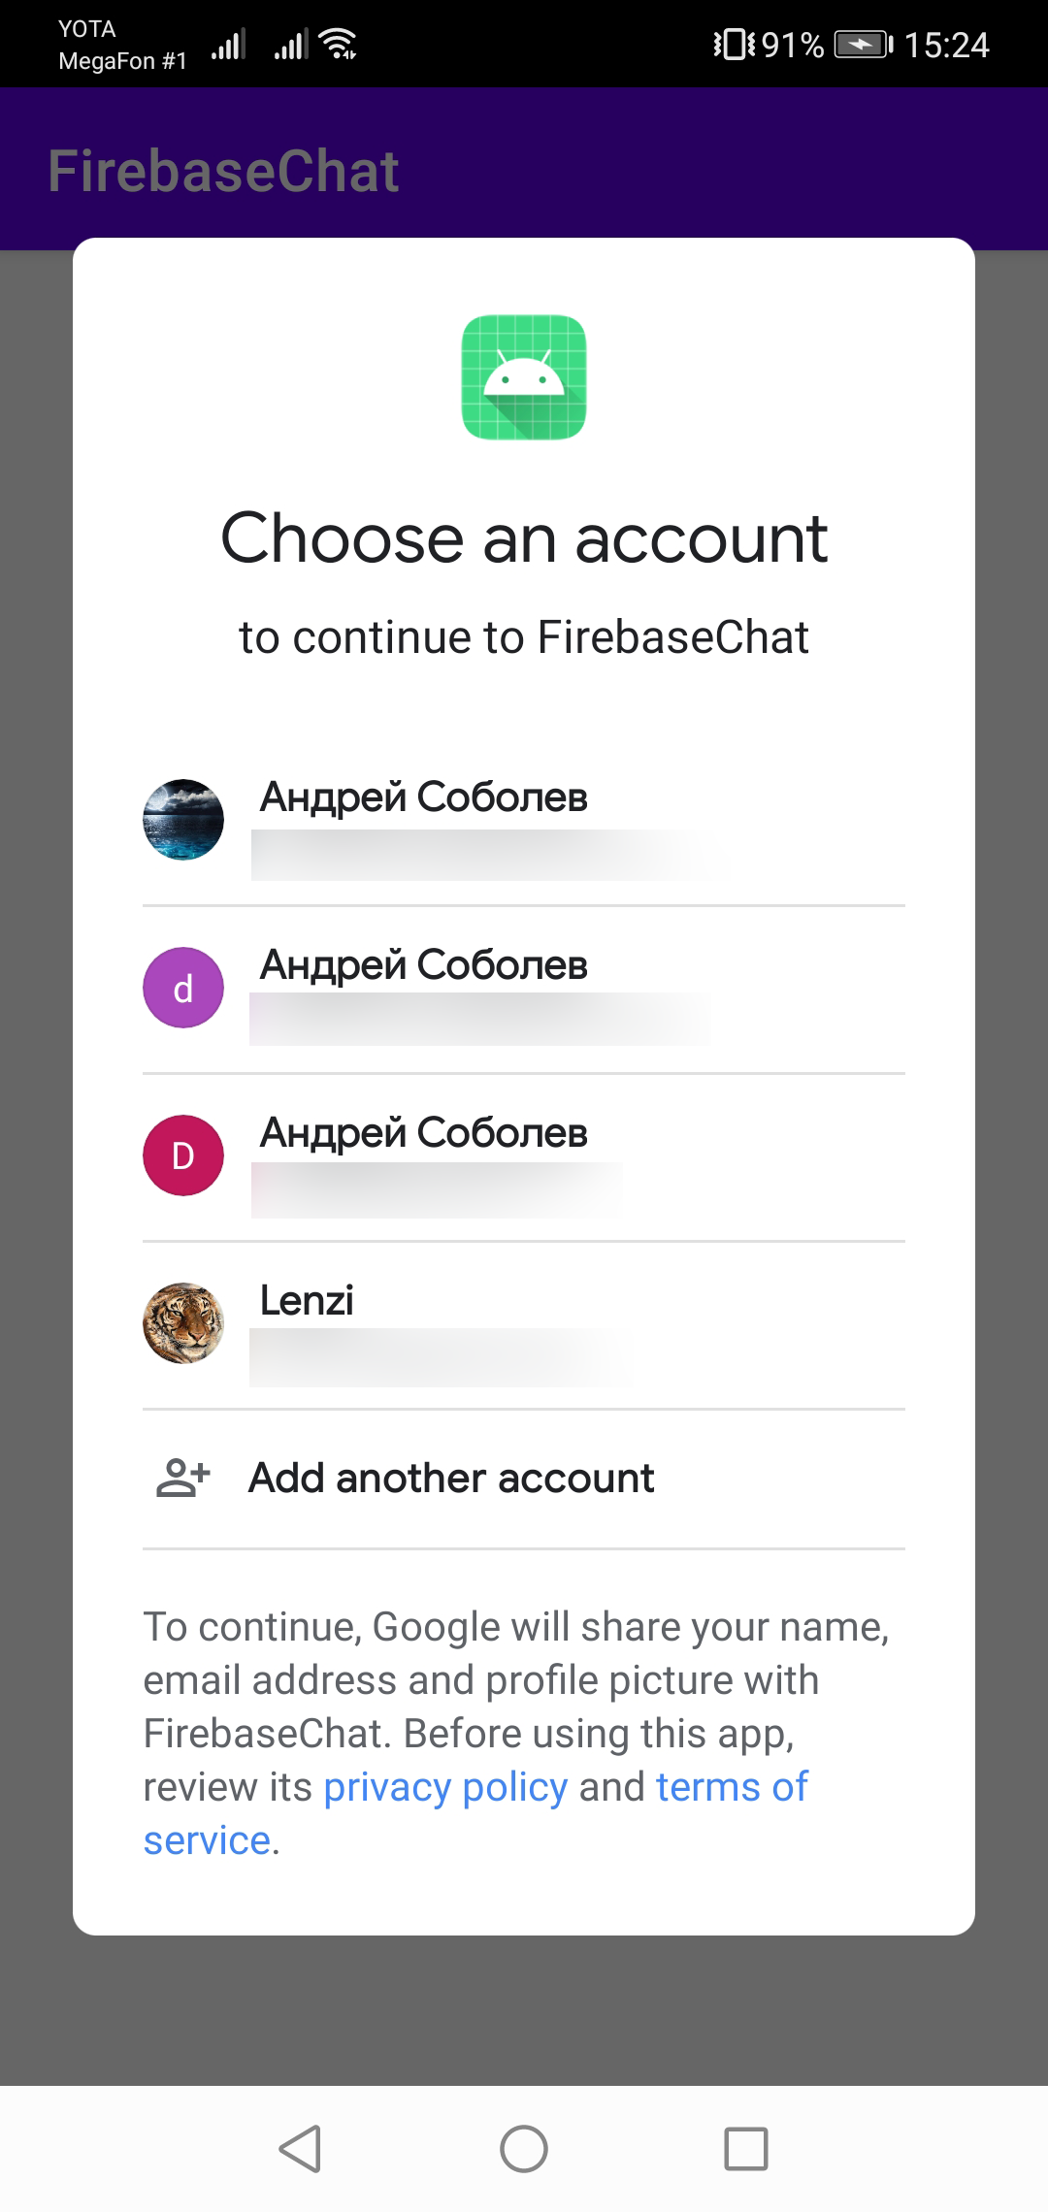Tap the FirebaseChat title in the app bar
Image resolution: width=1048 pixels, height=2212 pixels.
click(x=222, y=170)
